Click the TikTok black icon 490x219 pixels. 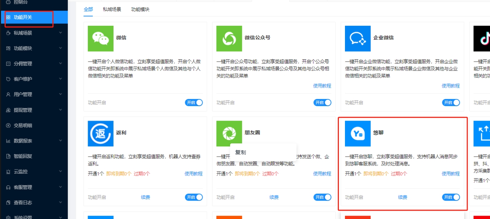pos(482,39)
